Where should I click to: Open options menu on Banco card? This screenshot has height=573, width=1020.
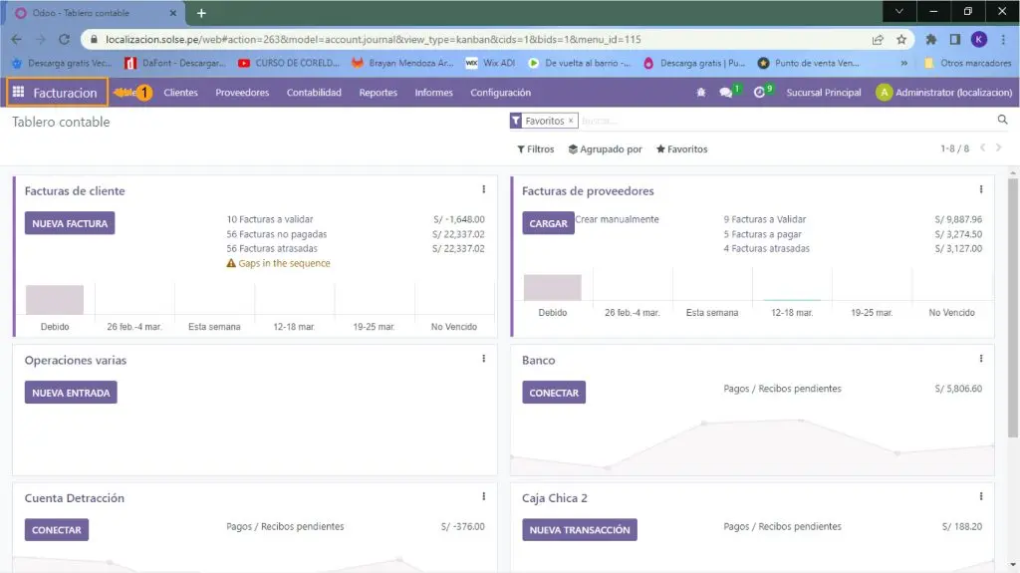981,359
